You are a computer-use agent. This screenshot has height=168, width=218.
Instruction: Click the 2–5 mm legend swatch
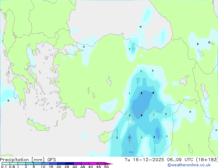pyautogui.click(x=30, y=164)
